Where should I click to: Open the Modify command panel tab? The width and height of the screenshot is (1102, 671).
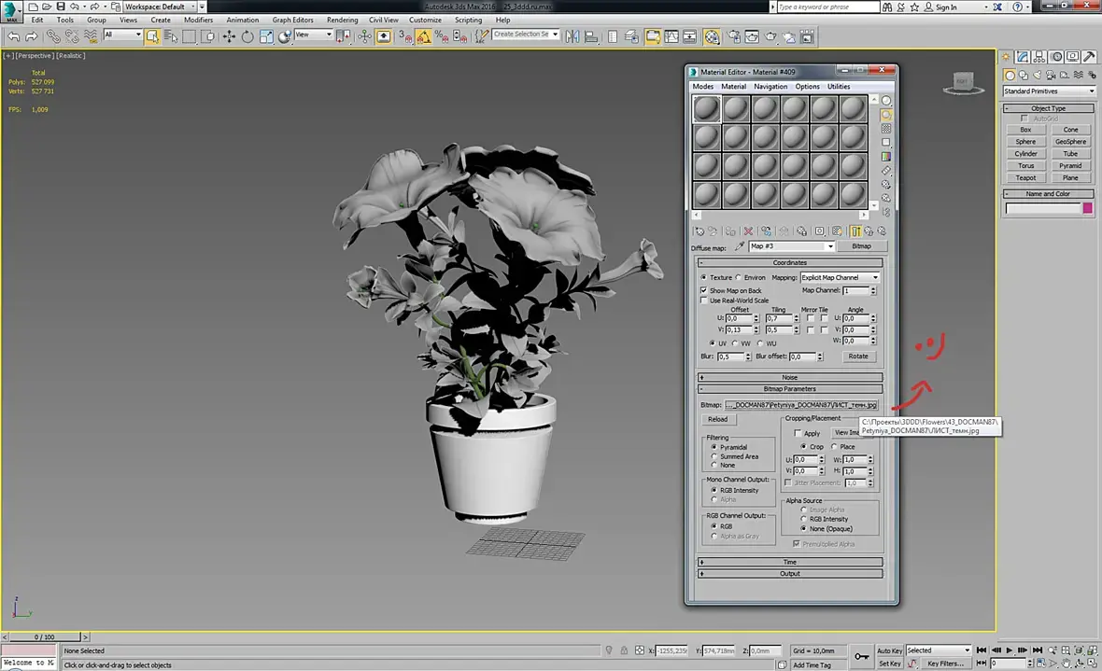pos(1024,57)
